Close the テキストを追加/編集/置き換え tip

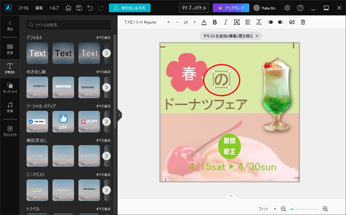point(257,36)
